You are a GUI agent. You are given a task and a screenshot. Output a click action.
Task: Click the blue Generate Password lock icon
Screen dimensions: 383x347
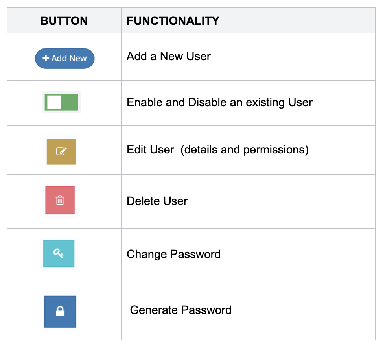[x=60, y=312]
